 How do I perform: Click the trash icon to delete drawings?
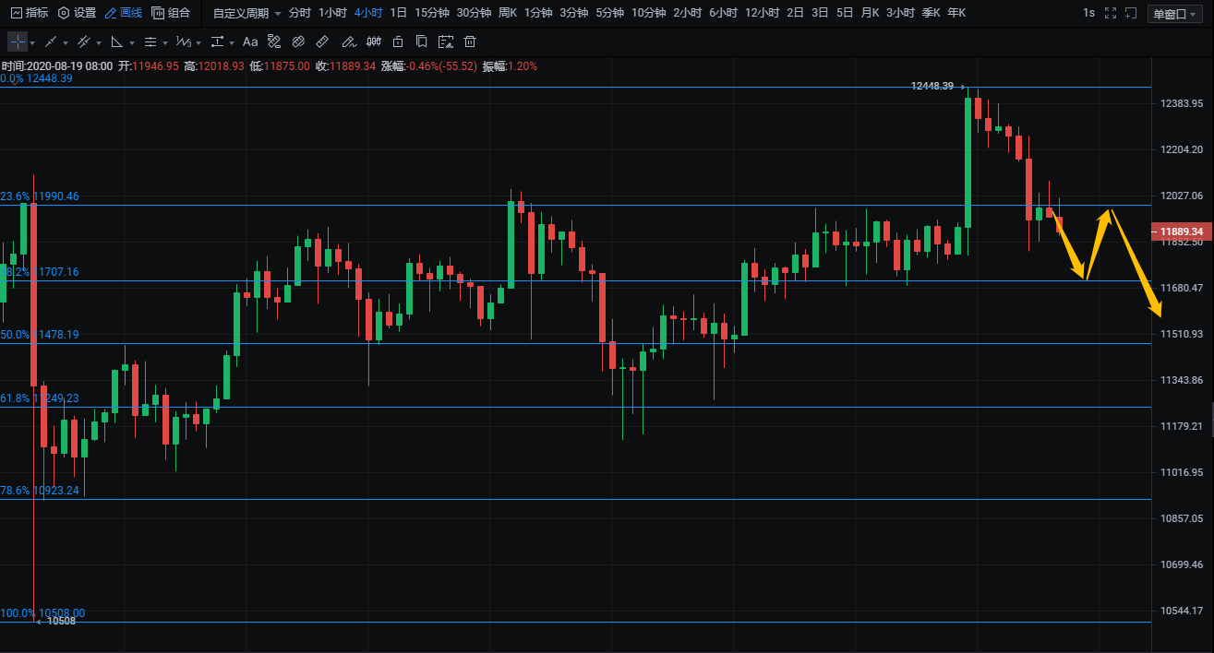(470, 42)
